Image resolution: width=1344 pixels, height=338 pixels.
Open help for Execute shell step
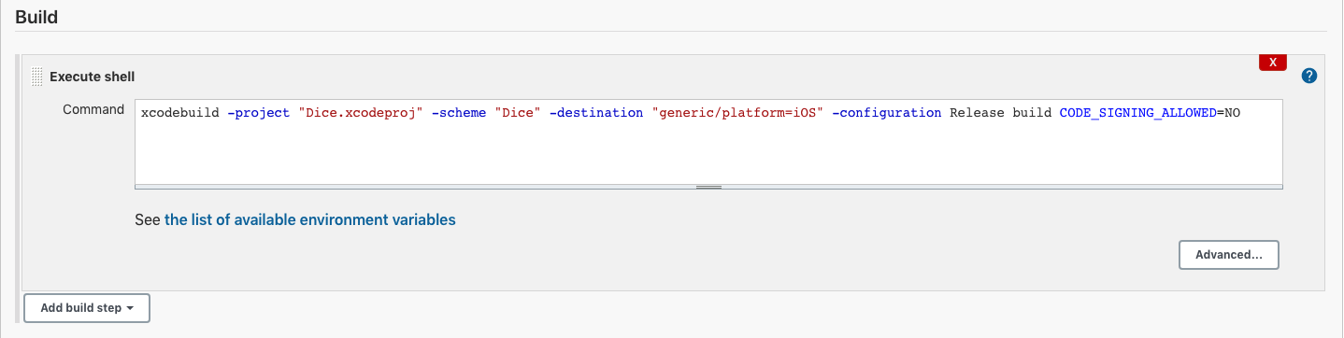1309,76
